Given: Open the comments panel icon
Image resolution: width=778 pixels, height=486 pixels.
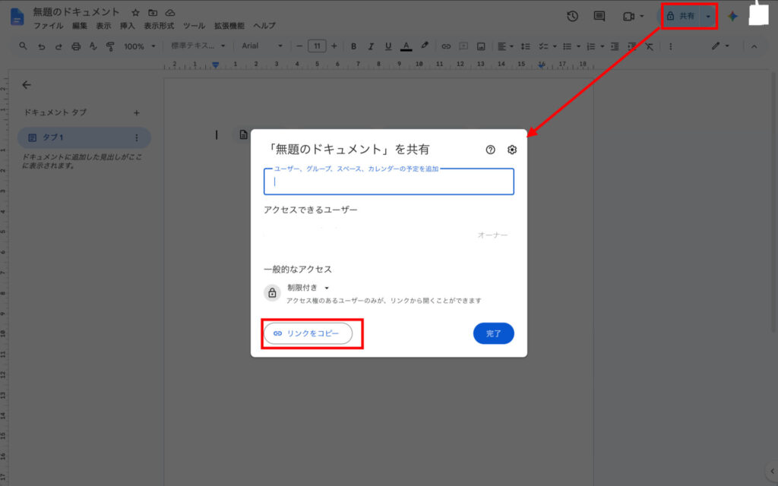Looking at the screenshot, I should coord(599,16).
